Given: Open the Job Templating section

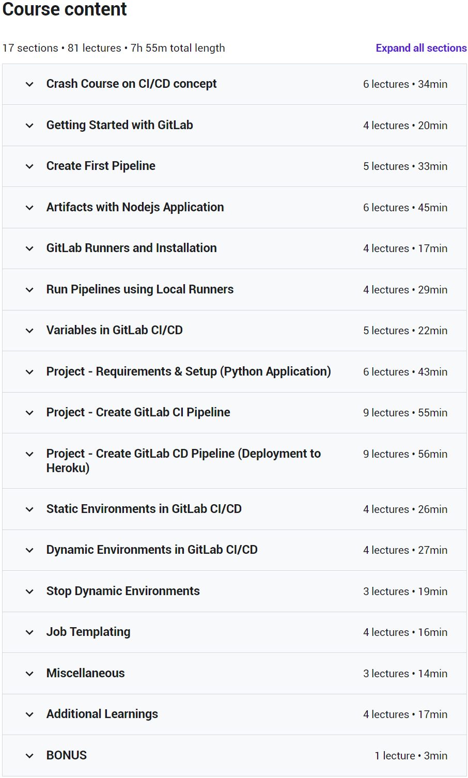Looking at the screenshot, I should click(x=88, y=632).
